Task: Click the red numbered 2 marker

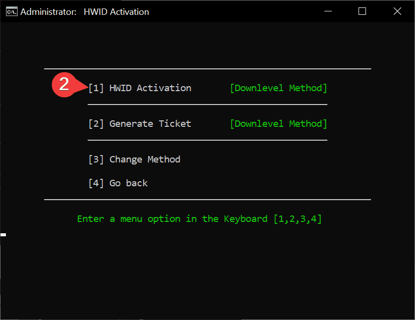Action: [64, 84]
